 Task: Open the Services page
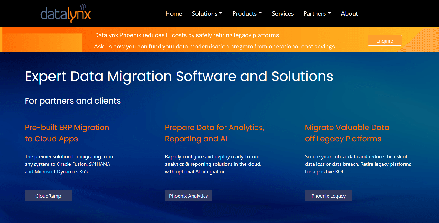pyautogui.click(x=282, y=13)
